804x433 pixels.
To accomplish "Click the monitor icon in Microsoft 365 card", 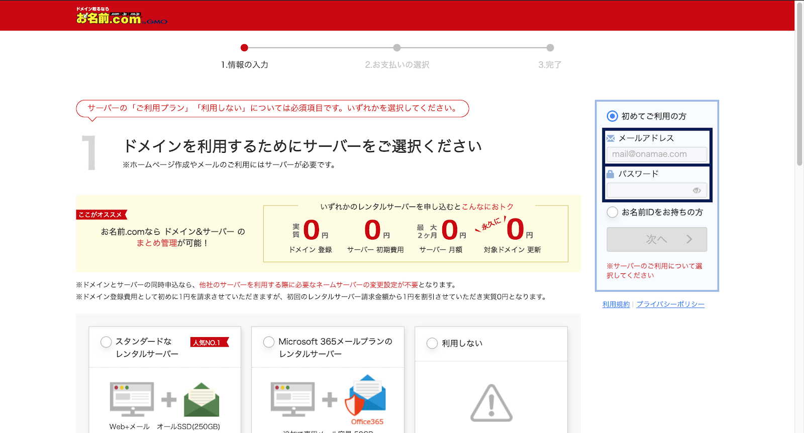I will [292, 399].
